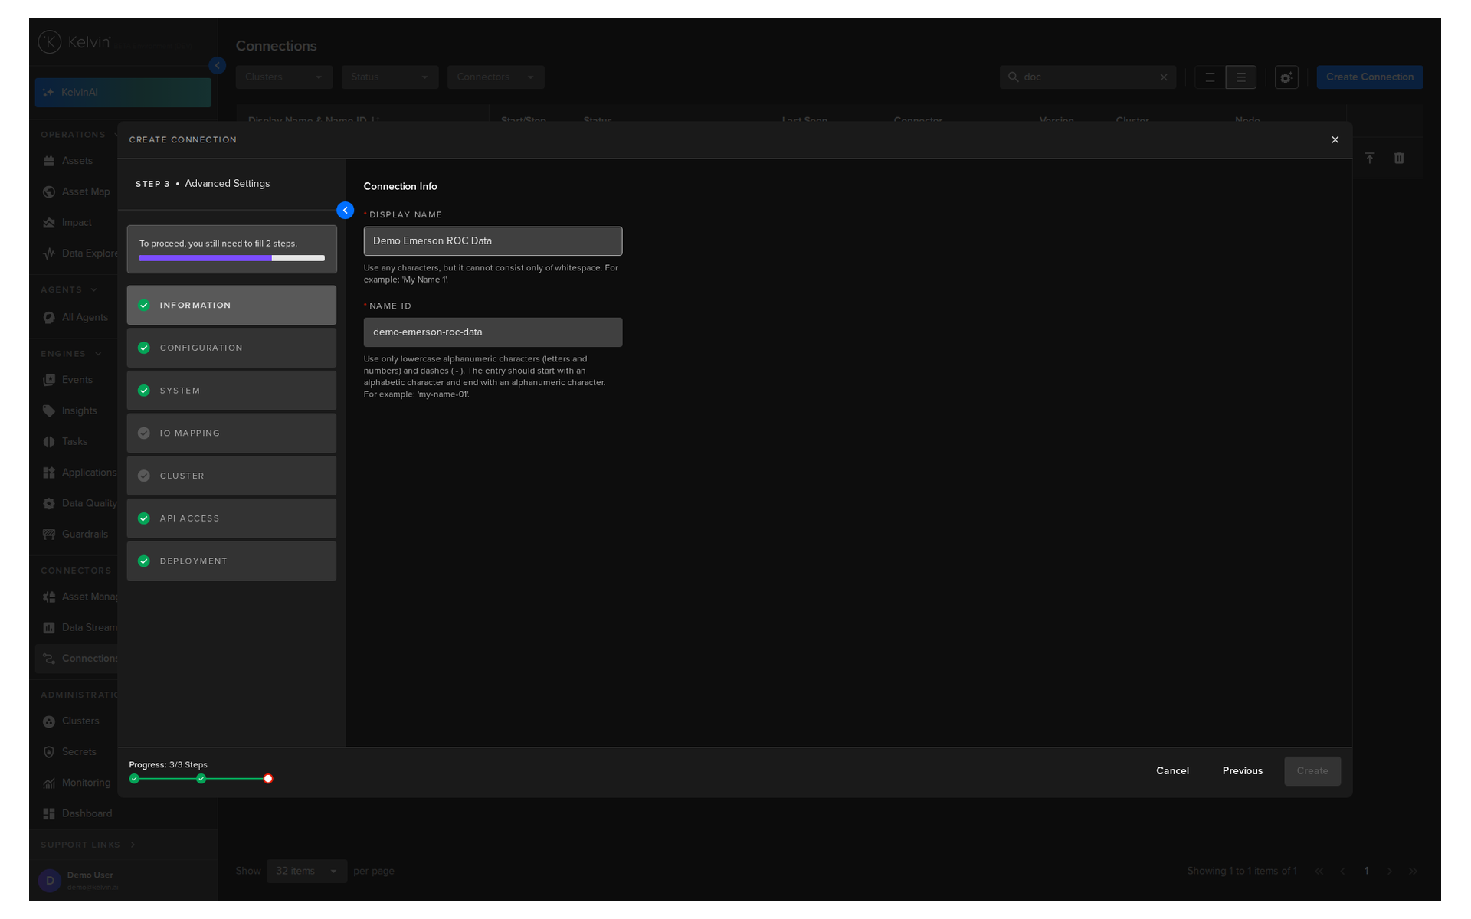The height and width of the screenshot is (919, 1471).
Task: Clear the search text
Action: (x=1164, y=77)
